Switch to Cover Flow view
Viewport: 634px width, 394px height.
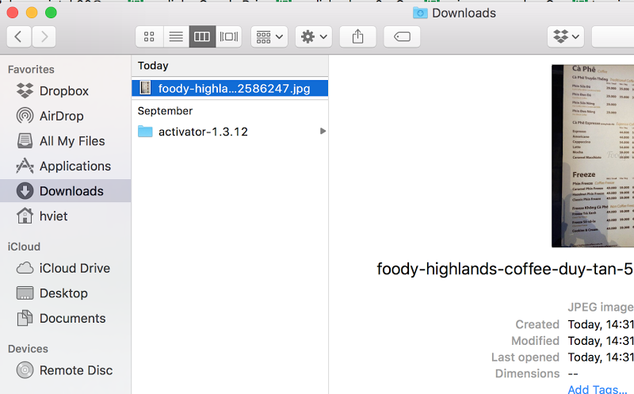coord(228,36)
